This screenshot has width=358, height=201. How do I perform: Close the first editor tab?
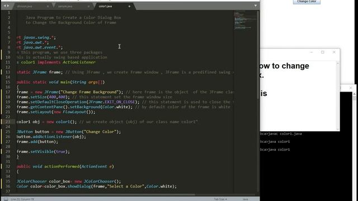coord(48,6)
